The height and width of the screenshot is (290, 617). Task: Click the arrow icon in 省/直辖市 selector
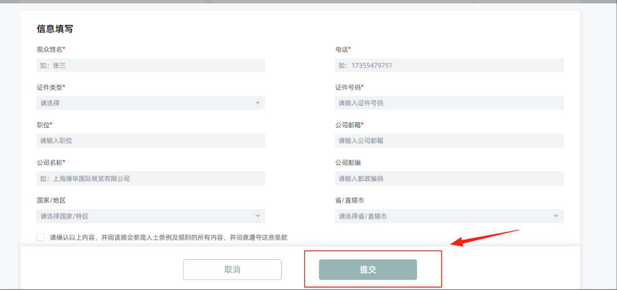point(556,216)
